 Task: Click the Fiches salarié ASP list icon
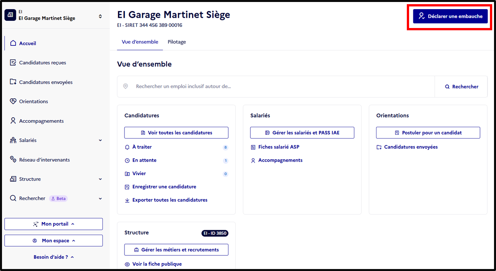pyautogui.click(x=253, y=147)
